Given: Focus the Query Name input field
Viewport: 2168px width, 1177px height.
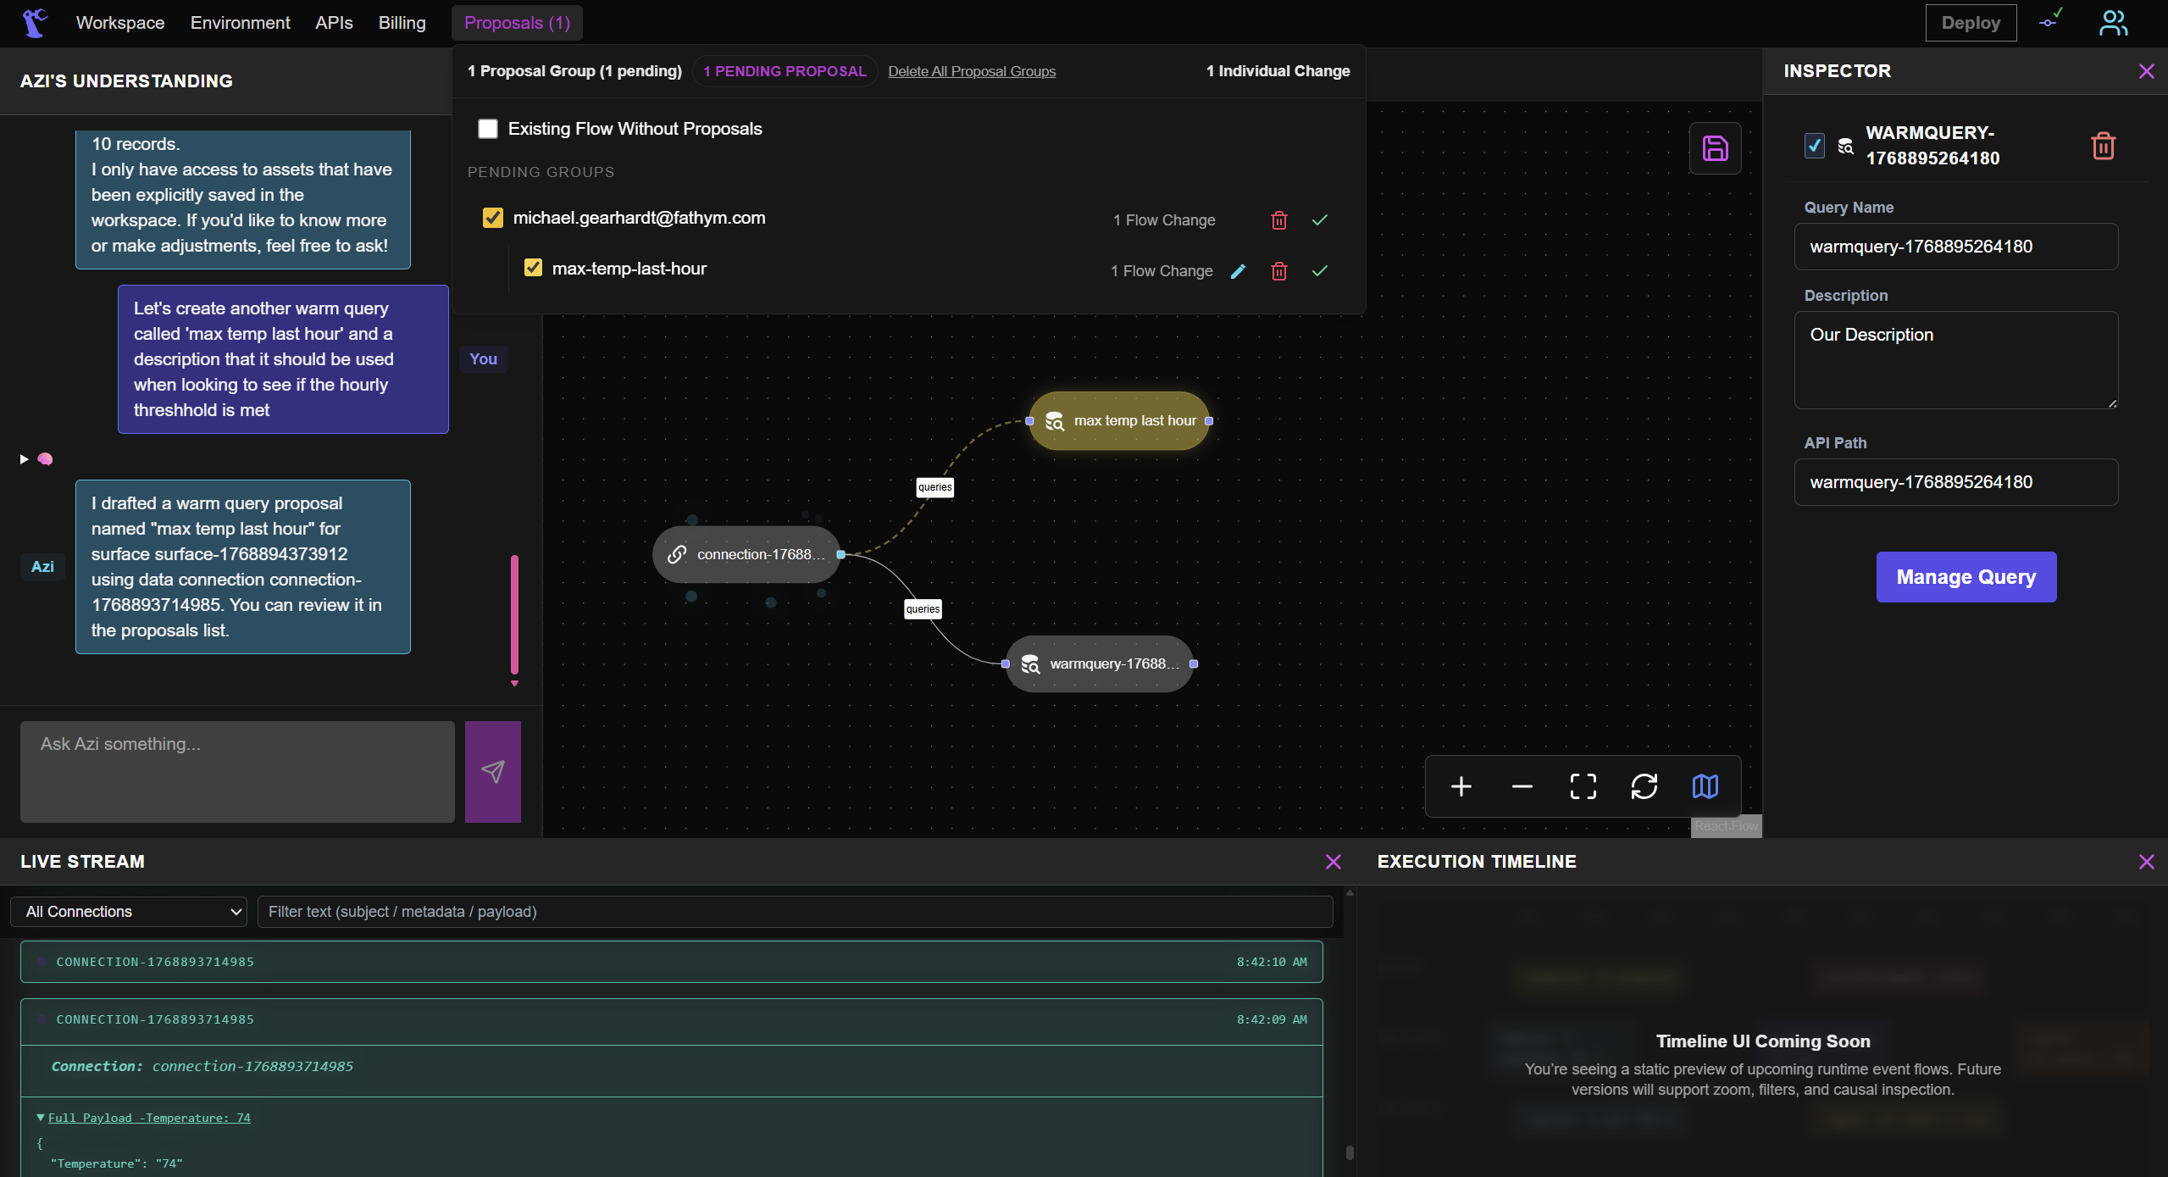Looking at the screenshot, I should point(1955,247).
